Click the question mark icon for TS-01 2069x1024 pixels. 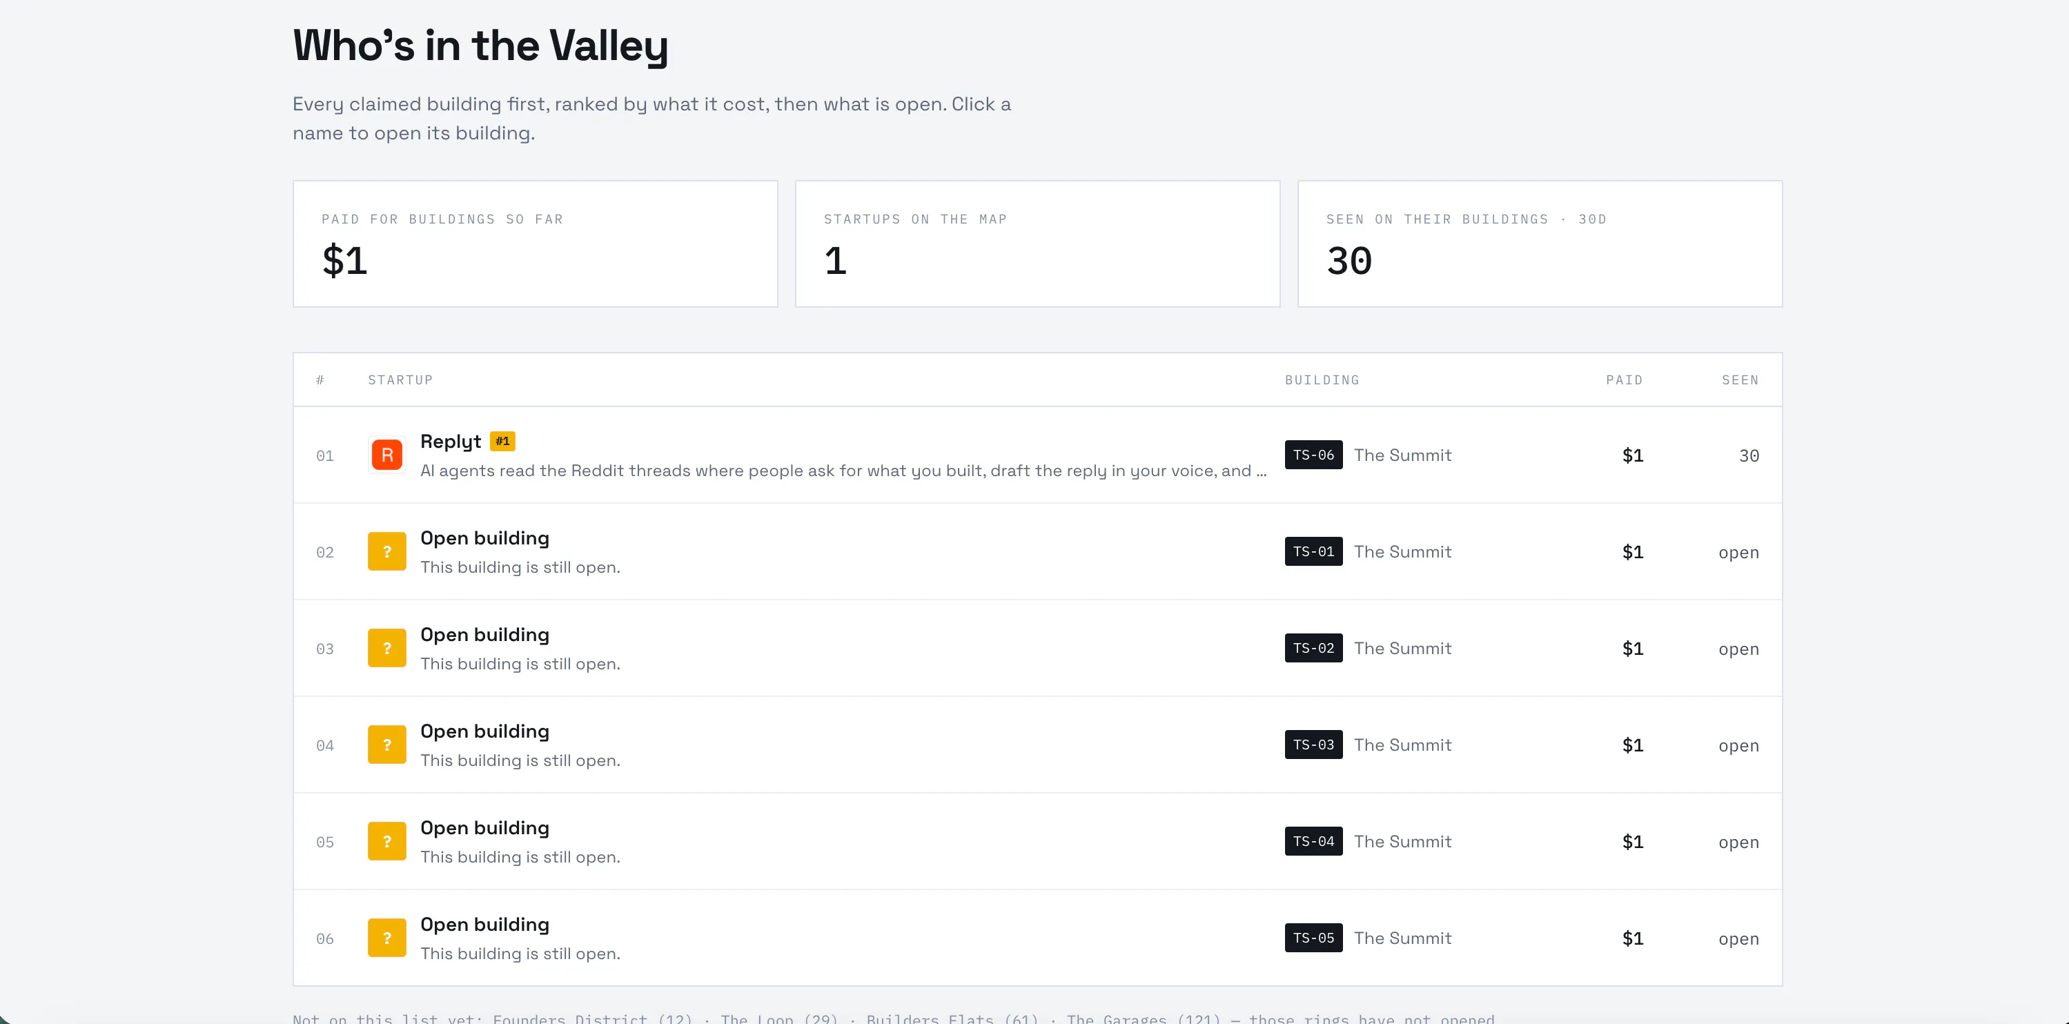(386, 552)
